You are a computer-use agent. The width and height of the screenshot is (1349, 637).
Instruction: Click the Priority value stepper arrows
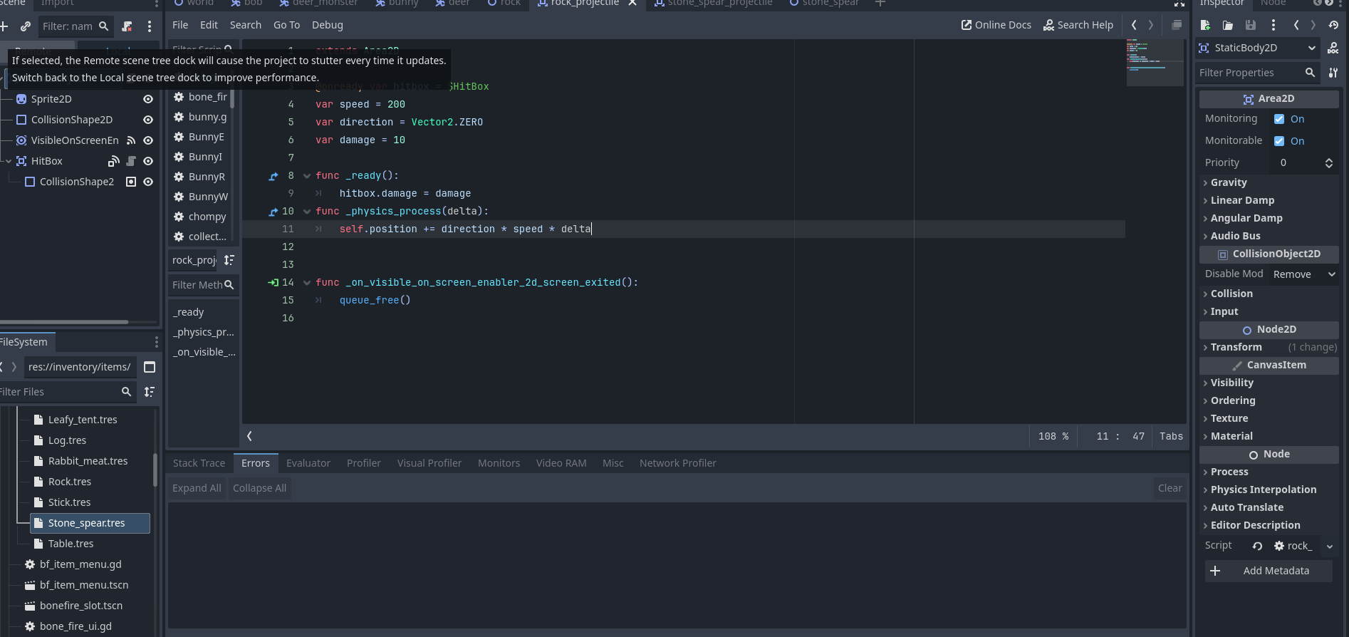point(1328,163)
